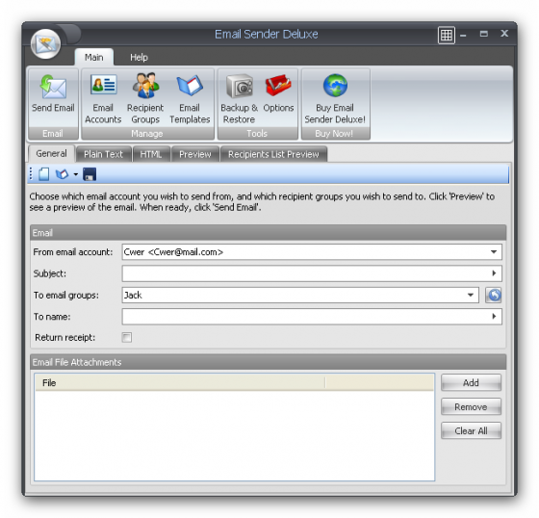Open the Help ribbon tab
This screenshot has width=539, height=518.
139,57
